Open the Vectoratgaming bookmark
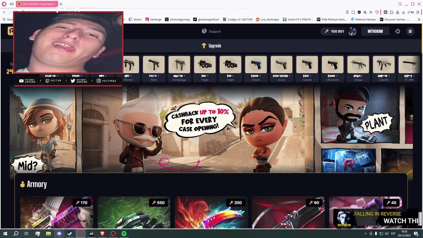423x238 pixels. pyautogui.click(x=177, y=20)
